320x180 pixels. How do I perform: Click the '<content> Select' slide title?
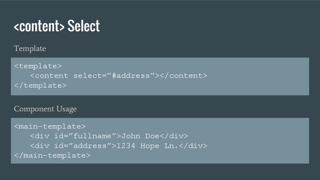[x=57, y=26]
